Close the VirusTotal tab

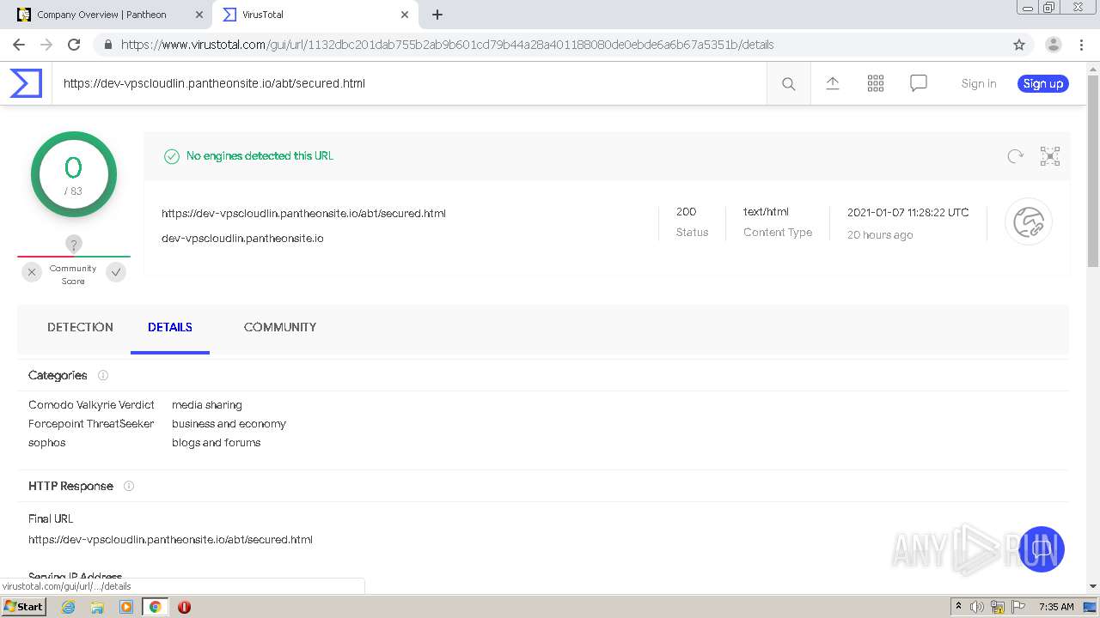(x=406, y=15)
